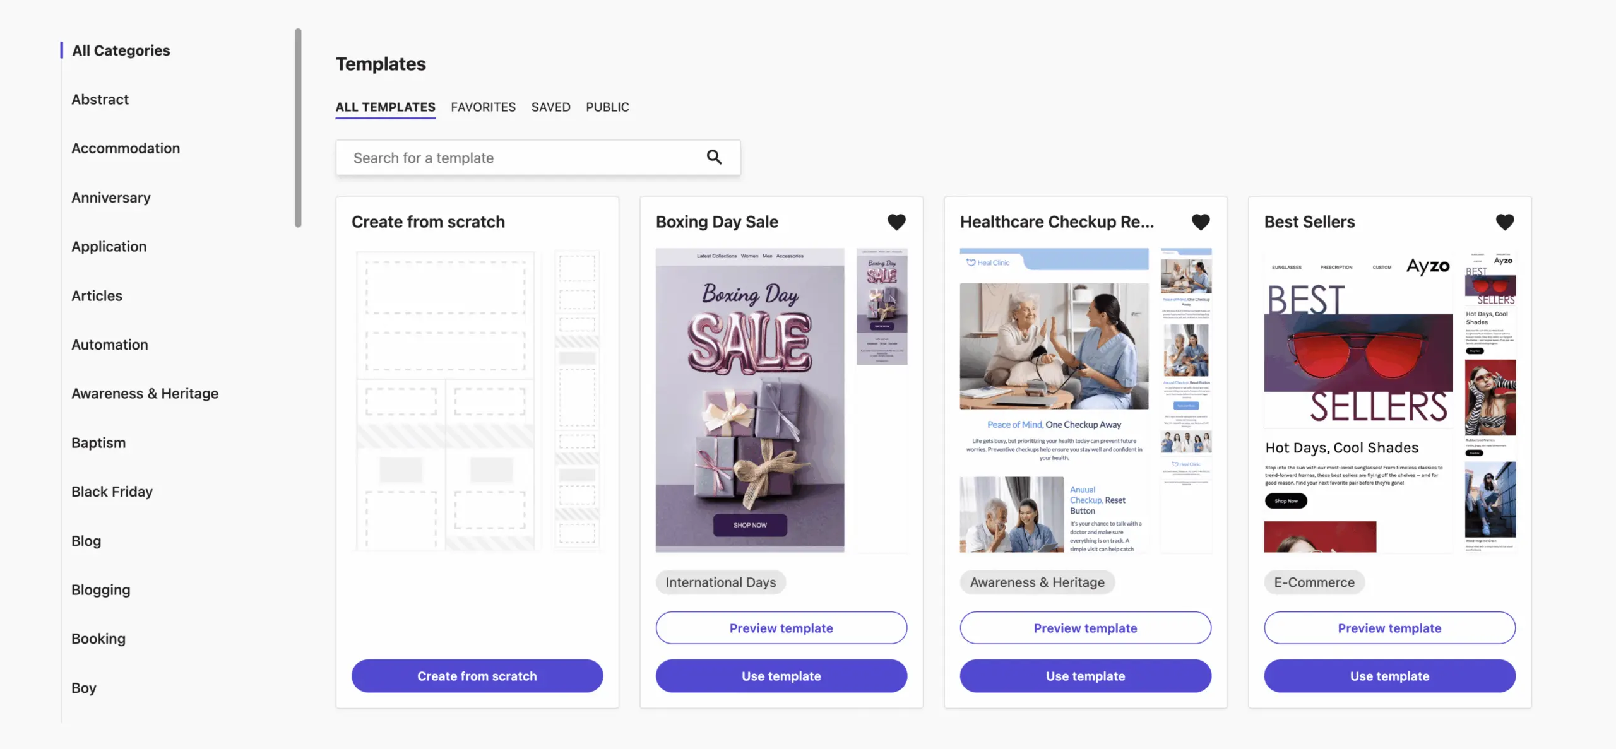
Task: Open the PUBLIC tab
Action: (607, 107)
